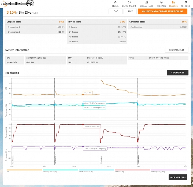This screenshot has height=187, width=193.
Task: Click the orange FPS data point
Action: (83, 95)
